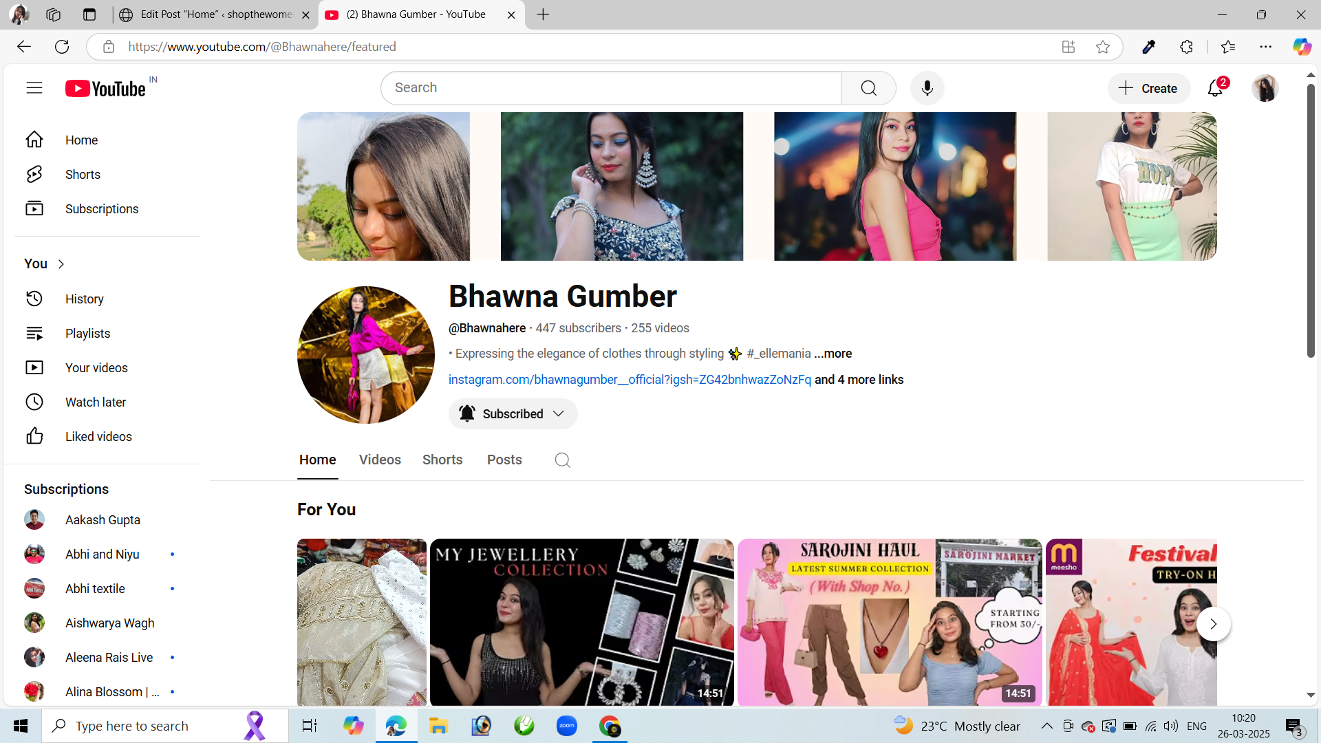Viewport: 1321px width, 743px height.
Task: Search within channel using magnifier icon
Action: [x=562, y=460]
